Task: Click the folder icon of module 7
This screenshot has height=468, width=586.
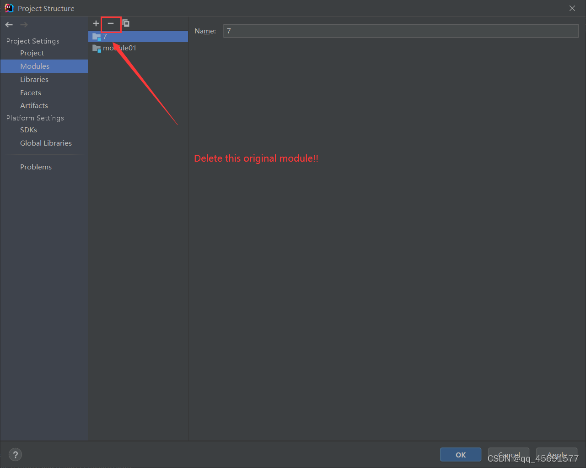Action: click(x=97, y=37)
